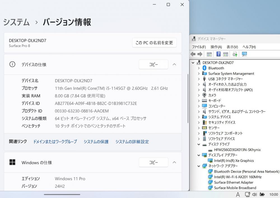The width and height of the screenshot is (280, 198).
Task: Select the sensors category icon in Device Manager
Action: (x=204, y=128)
